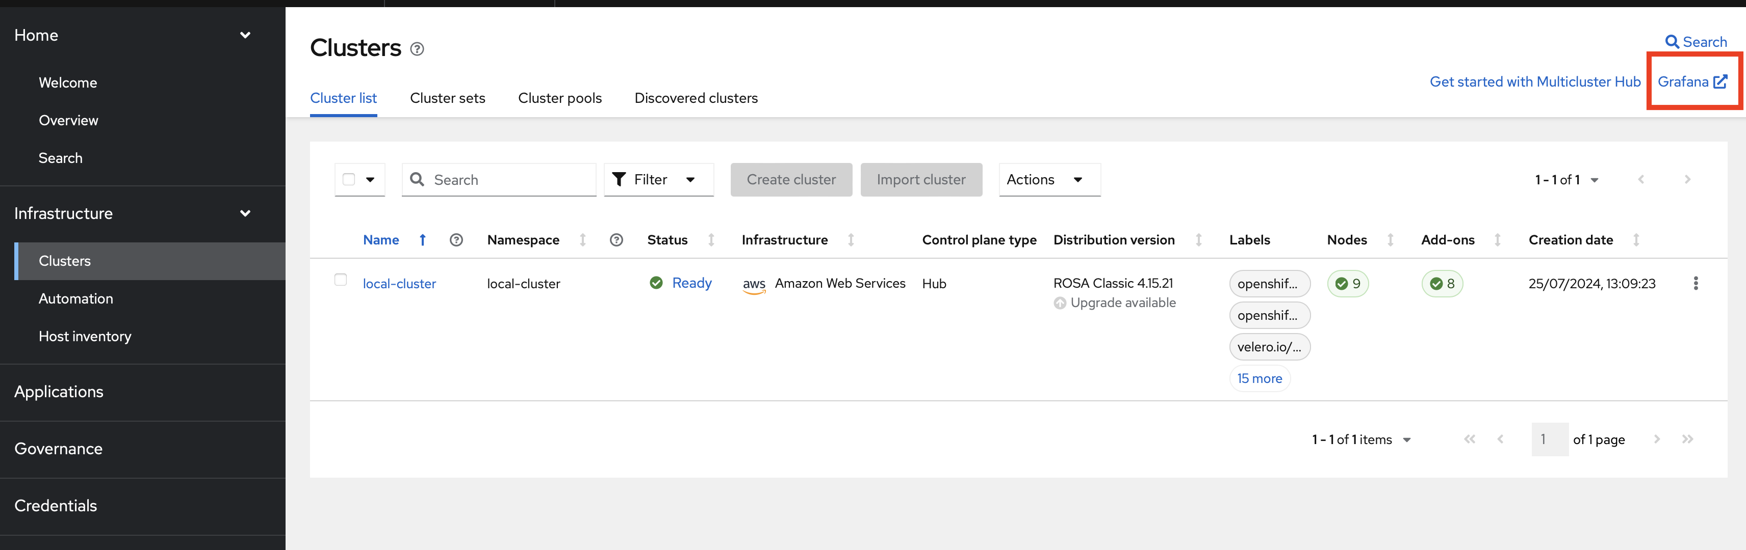Click the 25/07/2024, 13:09:23 creation date
The width and height of the screenshot is (1746, 550).
(1591, 284)
